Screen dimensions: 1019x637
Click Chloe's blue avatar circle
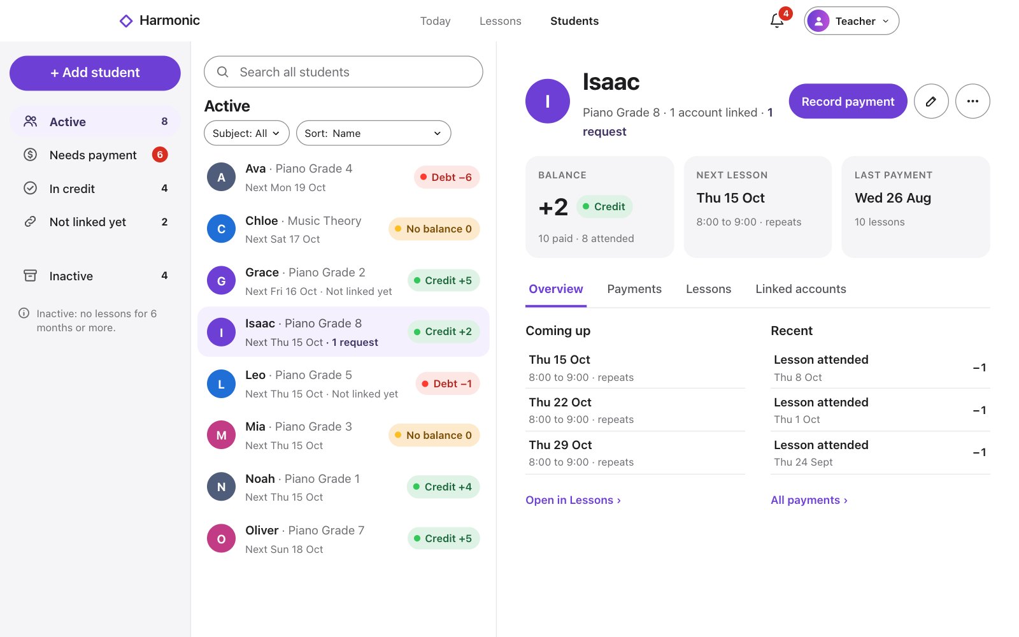click(x=222, y=229)
